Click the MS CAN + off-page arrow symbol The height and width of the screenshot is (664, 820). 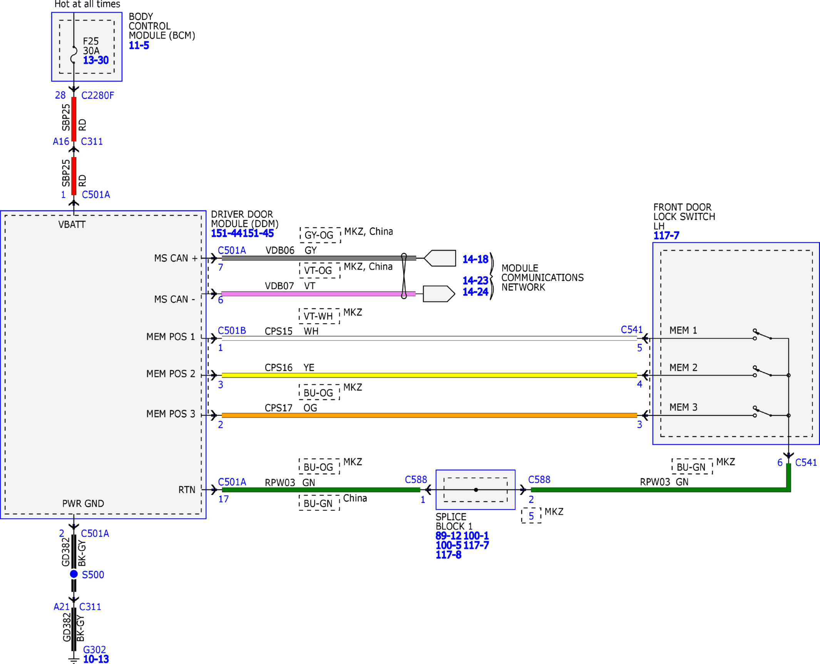point(440,258)
